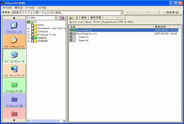Open the My Documents shortcut icon

pos(14,40)
